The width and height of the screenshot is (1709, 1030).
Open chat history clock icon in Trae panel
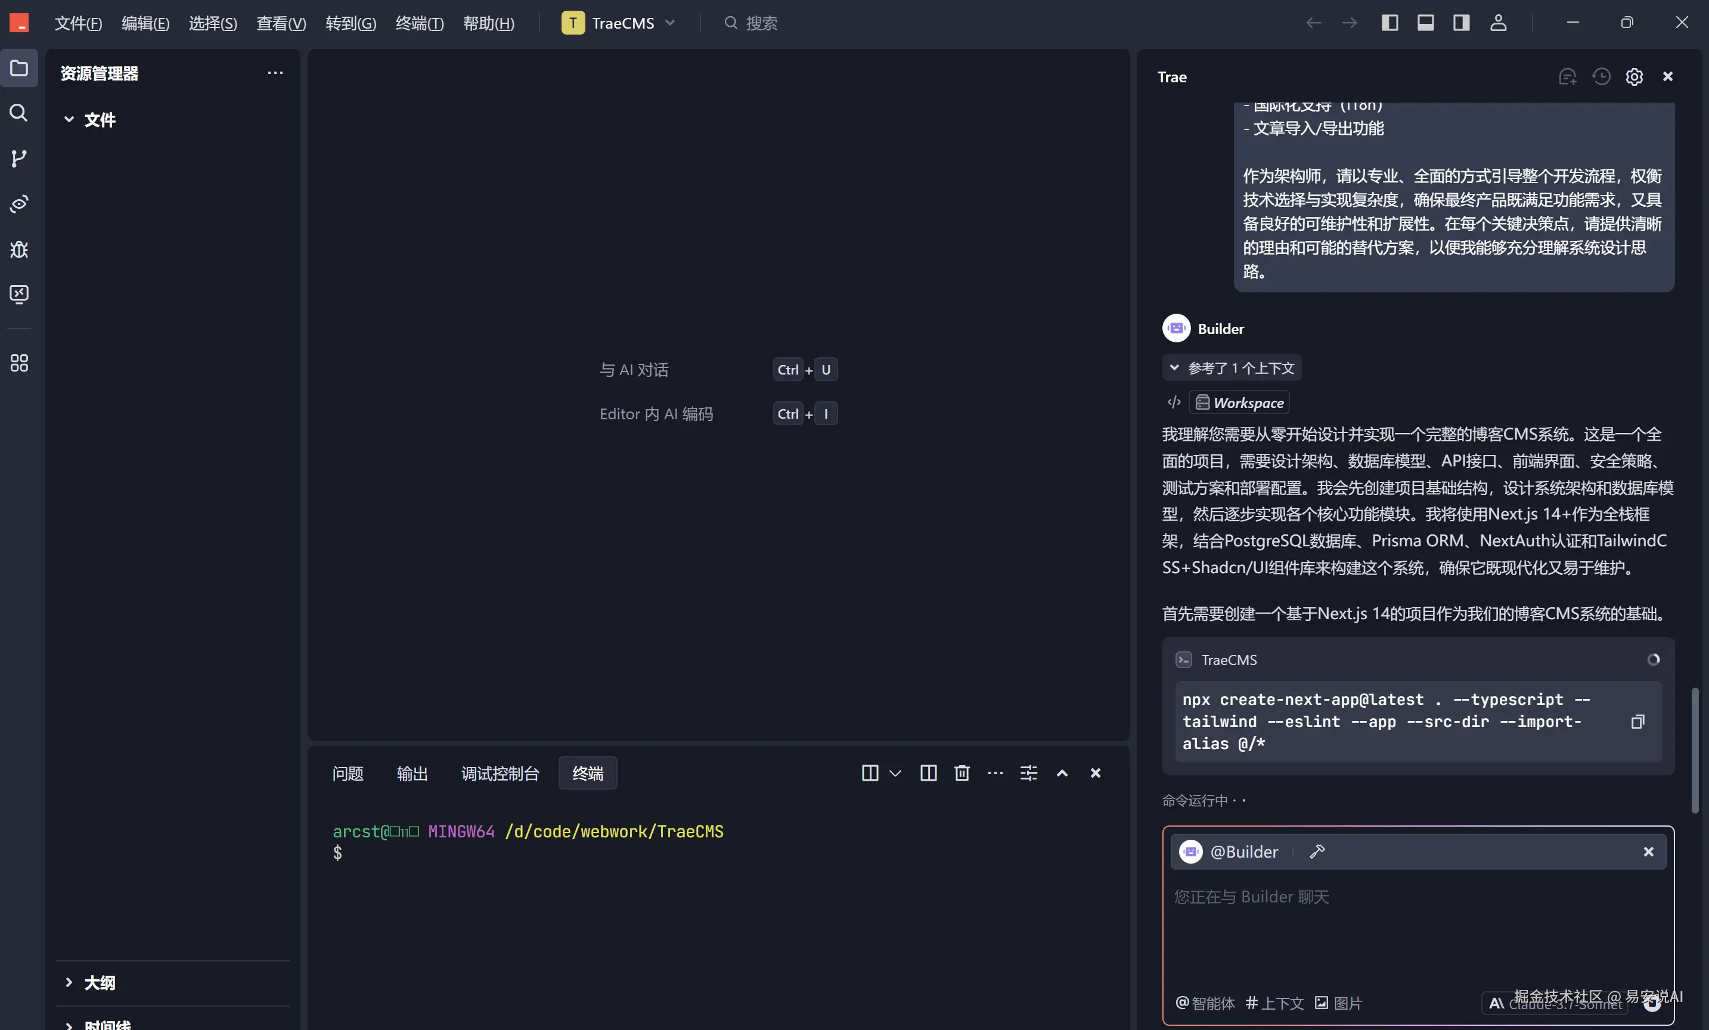point(1601,77)
